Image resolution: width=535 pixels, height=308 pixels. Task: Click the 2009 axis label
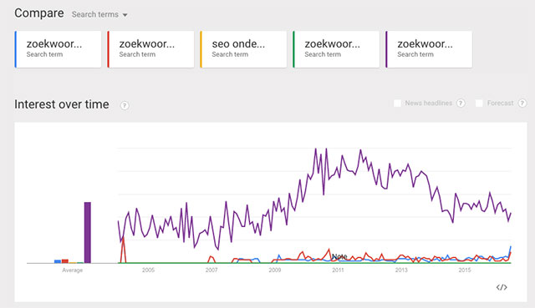click(275, 270)
